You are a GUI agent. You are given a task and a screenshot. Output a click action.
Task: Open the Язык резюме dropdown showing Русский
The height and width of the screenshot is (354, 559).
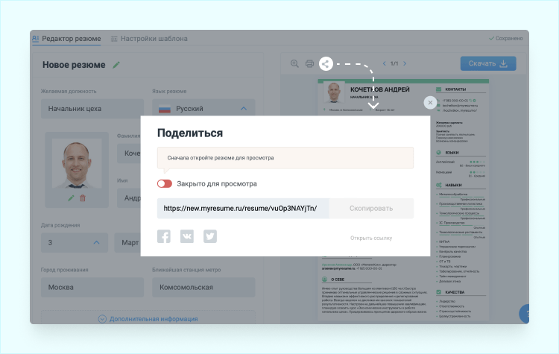pos(203,109)
